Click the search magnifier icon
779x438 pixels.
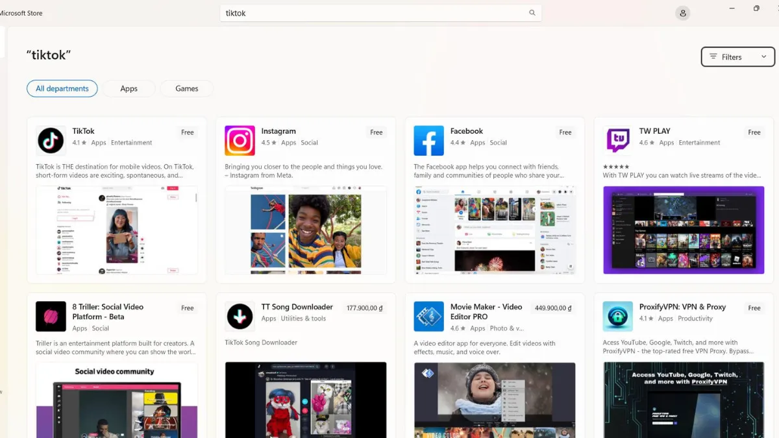tap(532, 12)
